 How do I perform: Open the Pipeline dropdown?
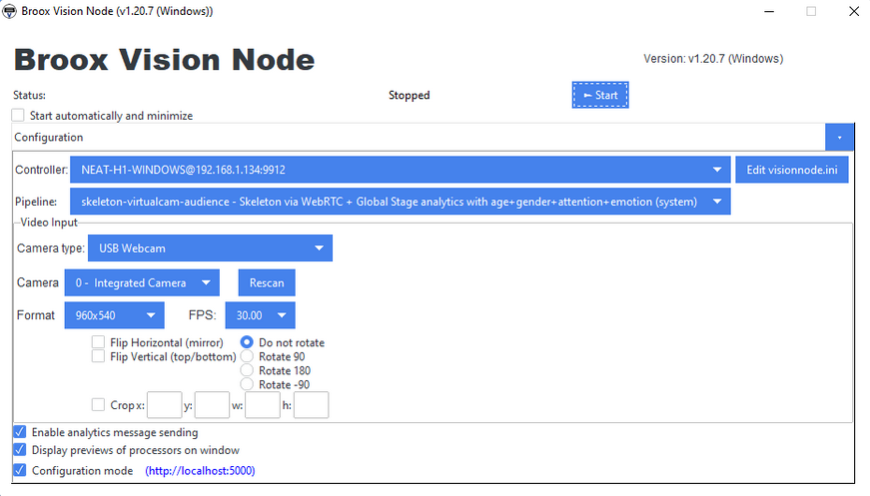[401, 202]
